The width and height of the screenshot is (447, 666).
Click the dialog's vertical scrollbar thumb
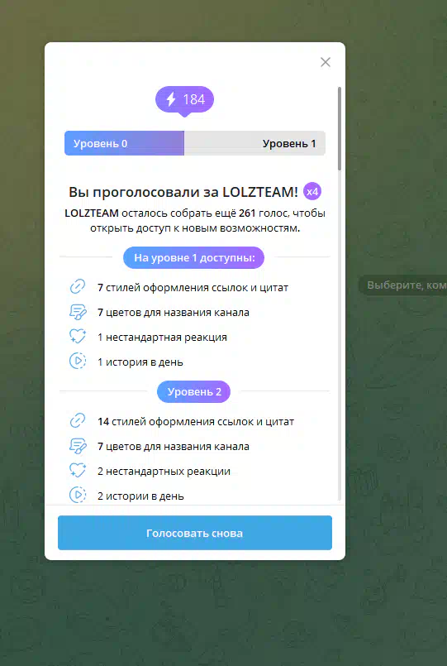pyautogui.click(x=340, y=129)
